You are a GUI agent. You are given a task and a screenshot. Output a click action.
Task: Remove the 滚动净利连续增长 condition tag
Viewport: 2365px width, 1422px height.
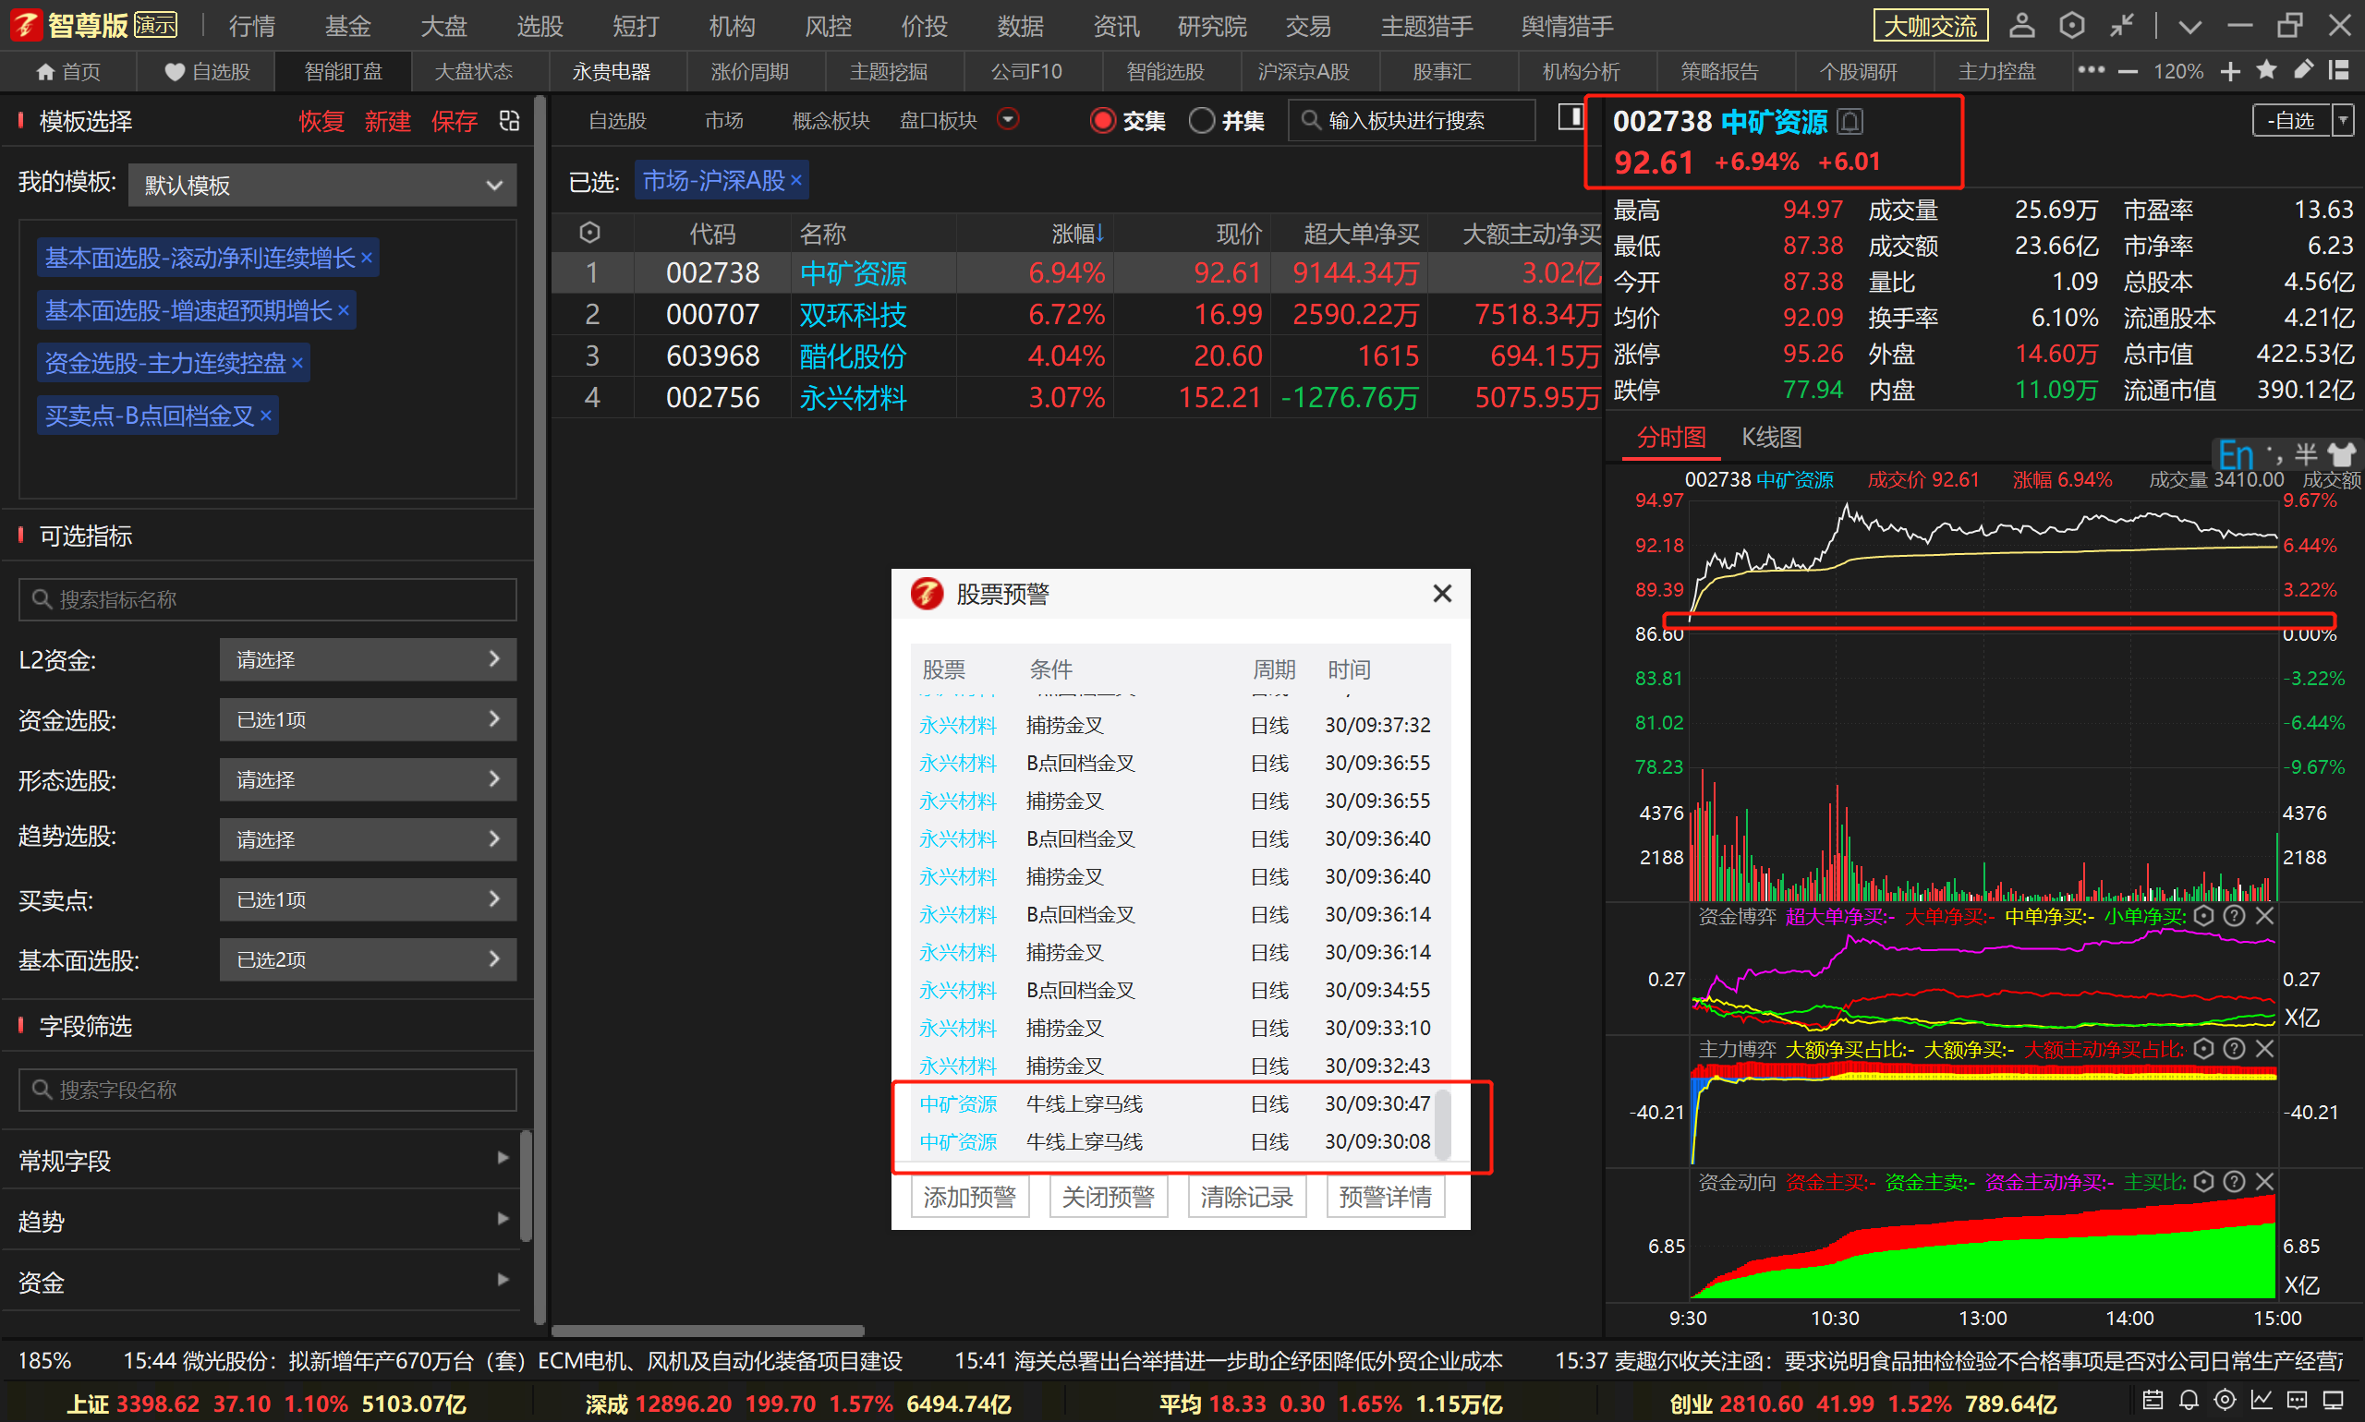point(366,258)
